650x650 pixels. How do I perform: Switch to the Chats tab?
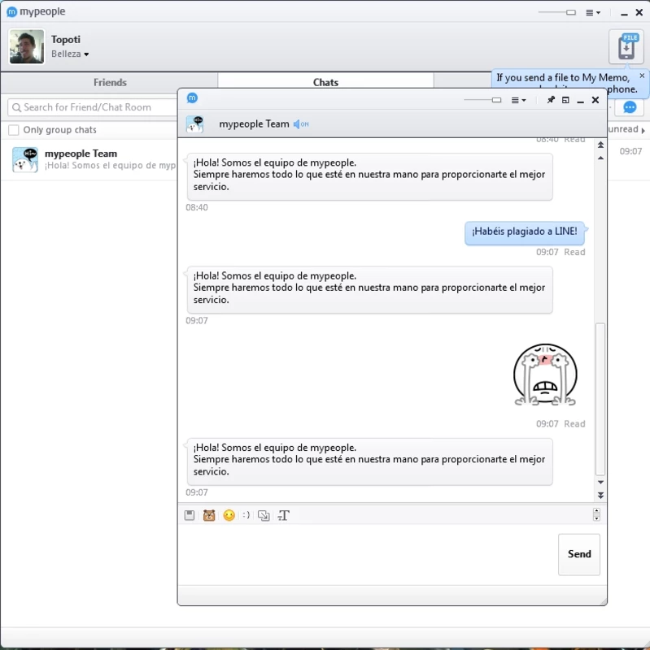325,82
